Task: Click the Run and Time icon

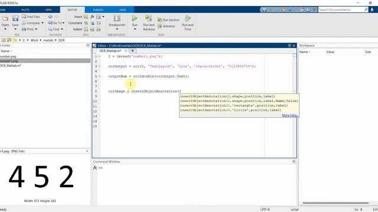Action: point(188,18)
